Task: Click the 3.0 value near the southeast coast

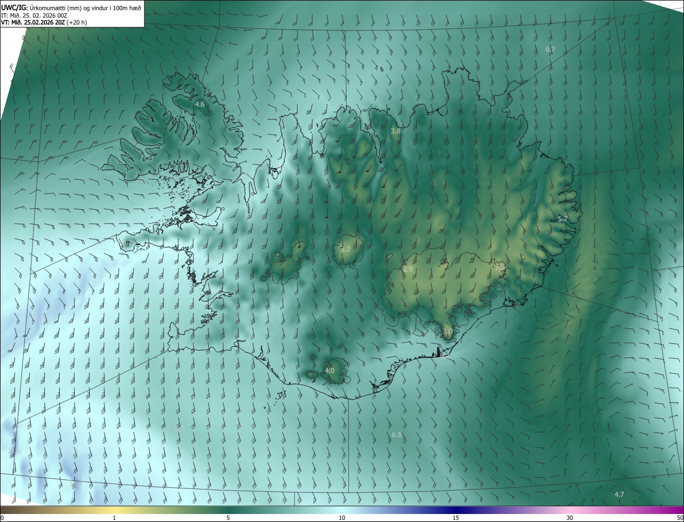Action: tap(448, 331)
